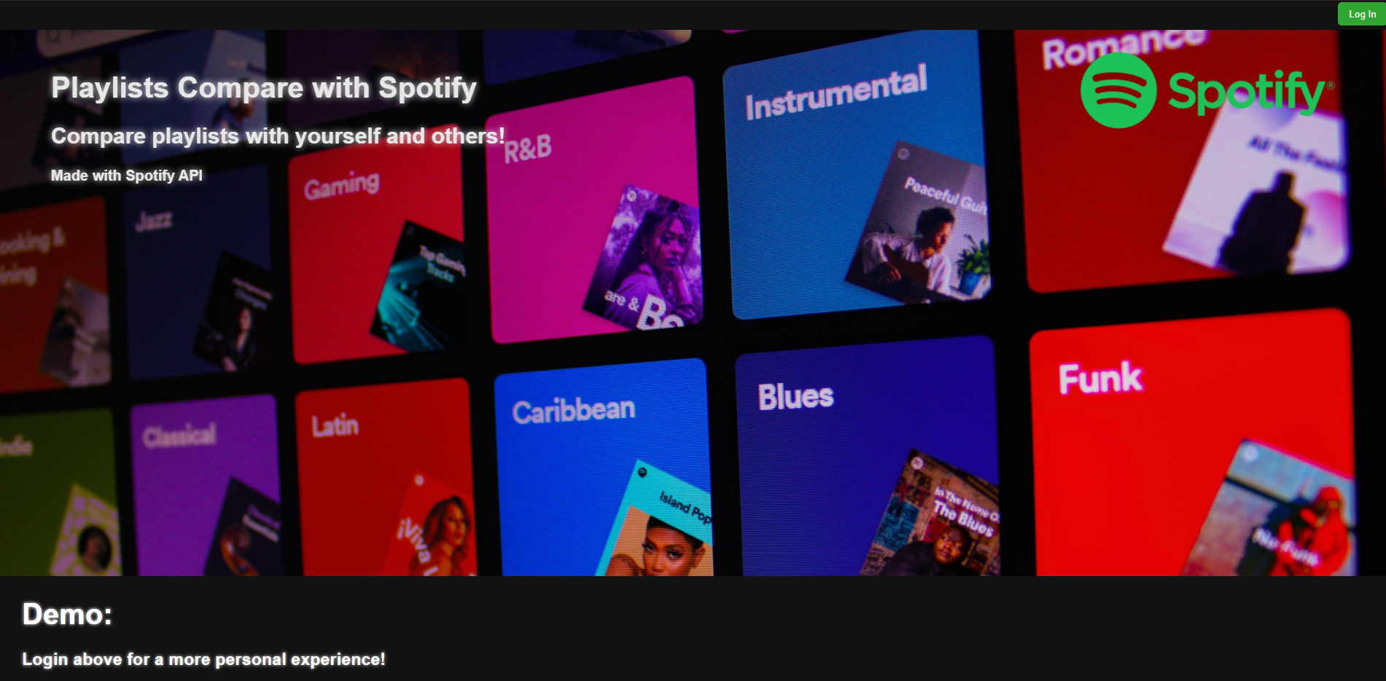Click In The Name Of The Blues cover
This screenshot has width=1386, height=681.
click(x=933, y=516)
